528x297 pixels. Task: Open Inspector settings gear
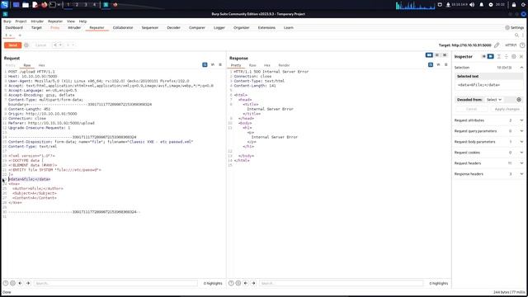pyautogui.click(x=513, y=57)
